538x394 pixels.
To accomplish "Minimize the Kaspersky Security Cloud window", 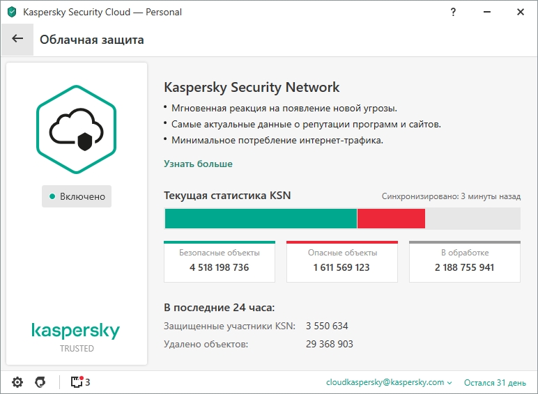I will [x=487, y=12].
